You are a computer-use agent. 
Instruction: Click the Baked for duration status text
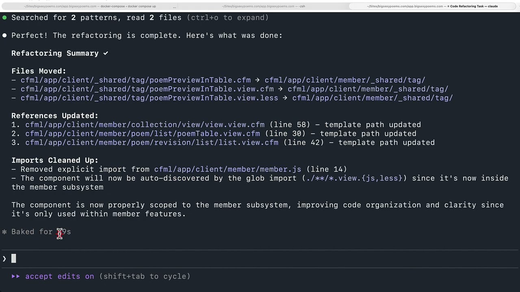pyautogui.click(x=41, y=232)
